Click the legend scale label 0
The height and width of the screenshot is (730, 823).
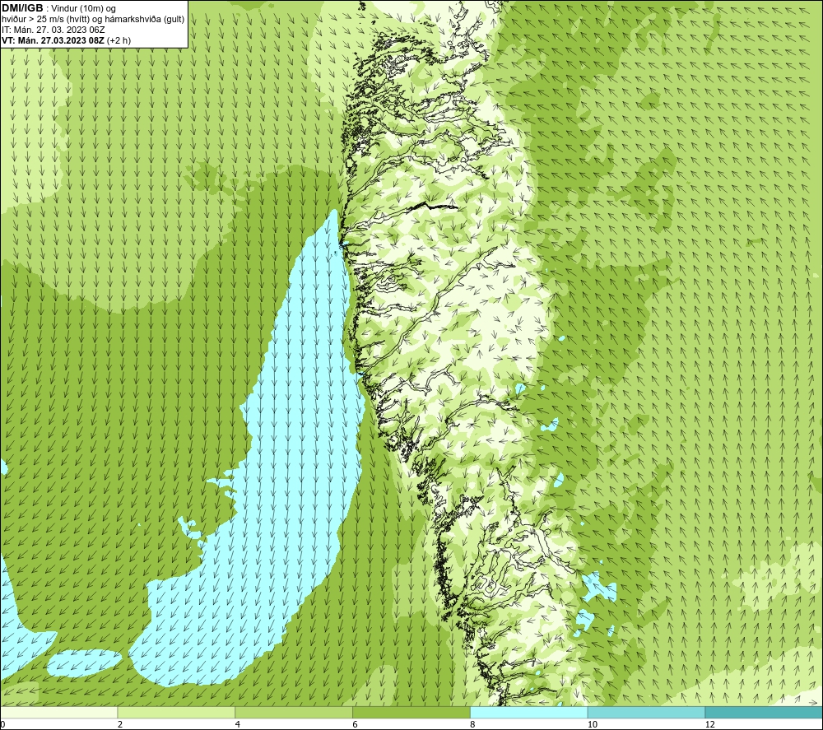[2, 724]
